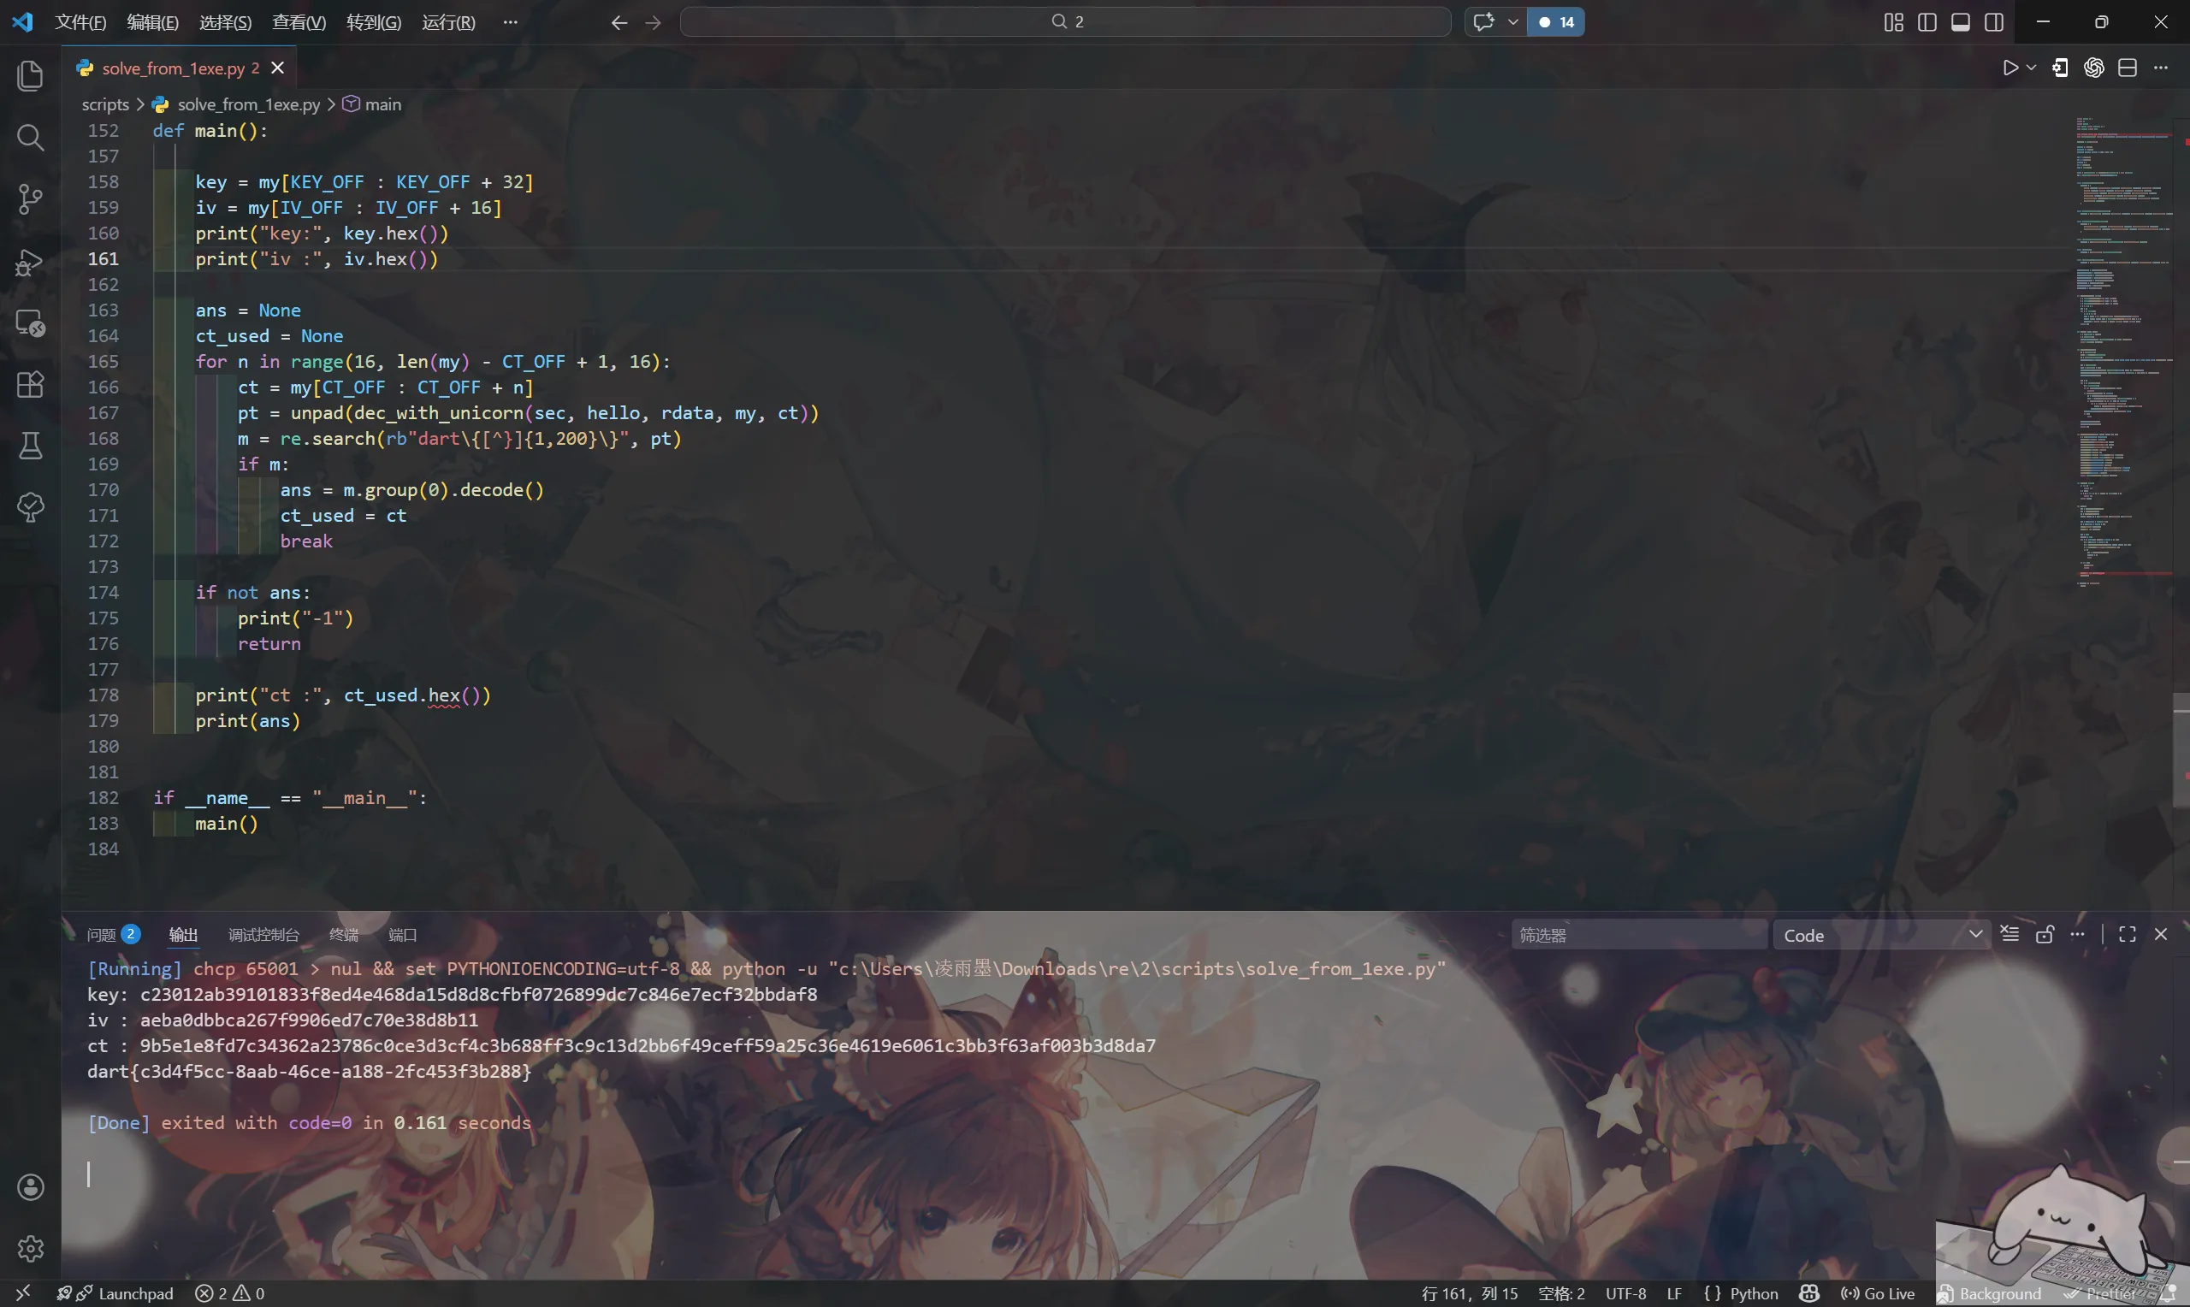Clear the output panel
Image resolution: width=2190 pixels, height=1307 pixels.
point(2009,934)
